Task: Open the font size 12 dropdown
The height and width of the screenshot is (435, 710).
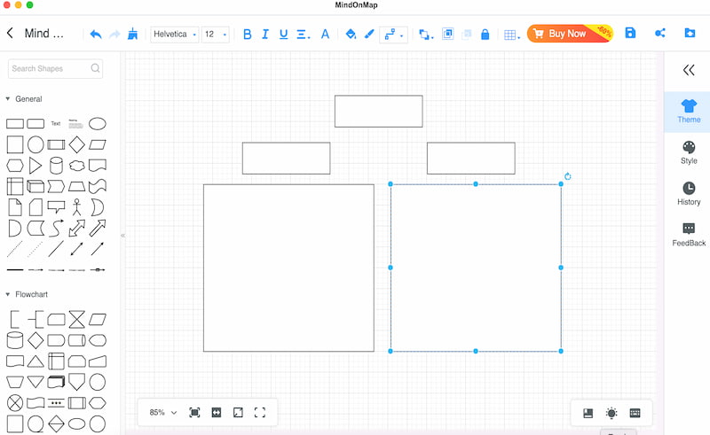Action: (x=215, y=34)
